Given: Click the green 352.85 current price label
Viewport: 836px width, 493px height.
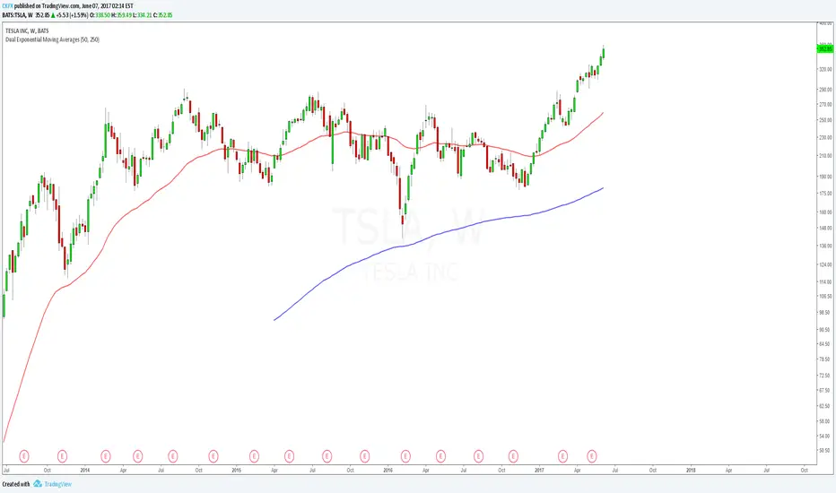Looking at the screenshot, I should pyautogui.click(x=824, y=48).
